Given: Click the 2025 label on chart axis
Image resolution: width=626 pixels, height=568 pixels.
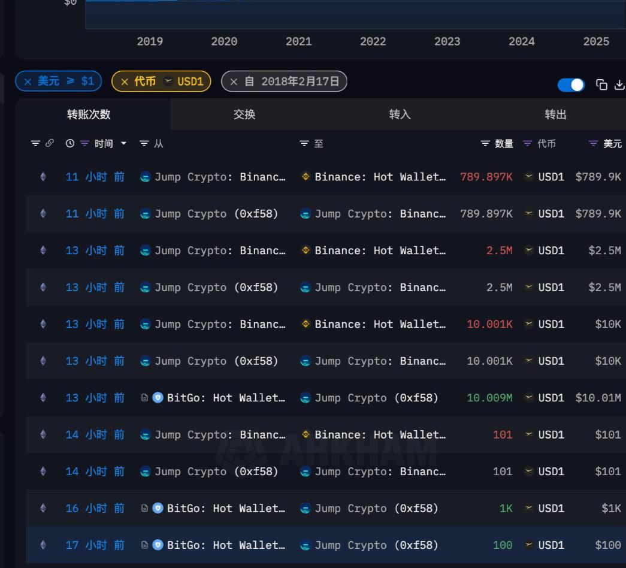Looking at the screenshot, I should (596, 41).
